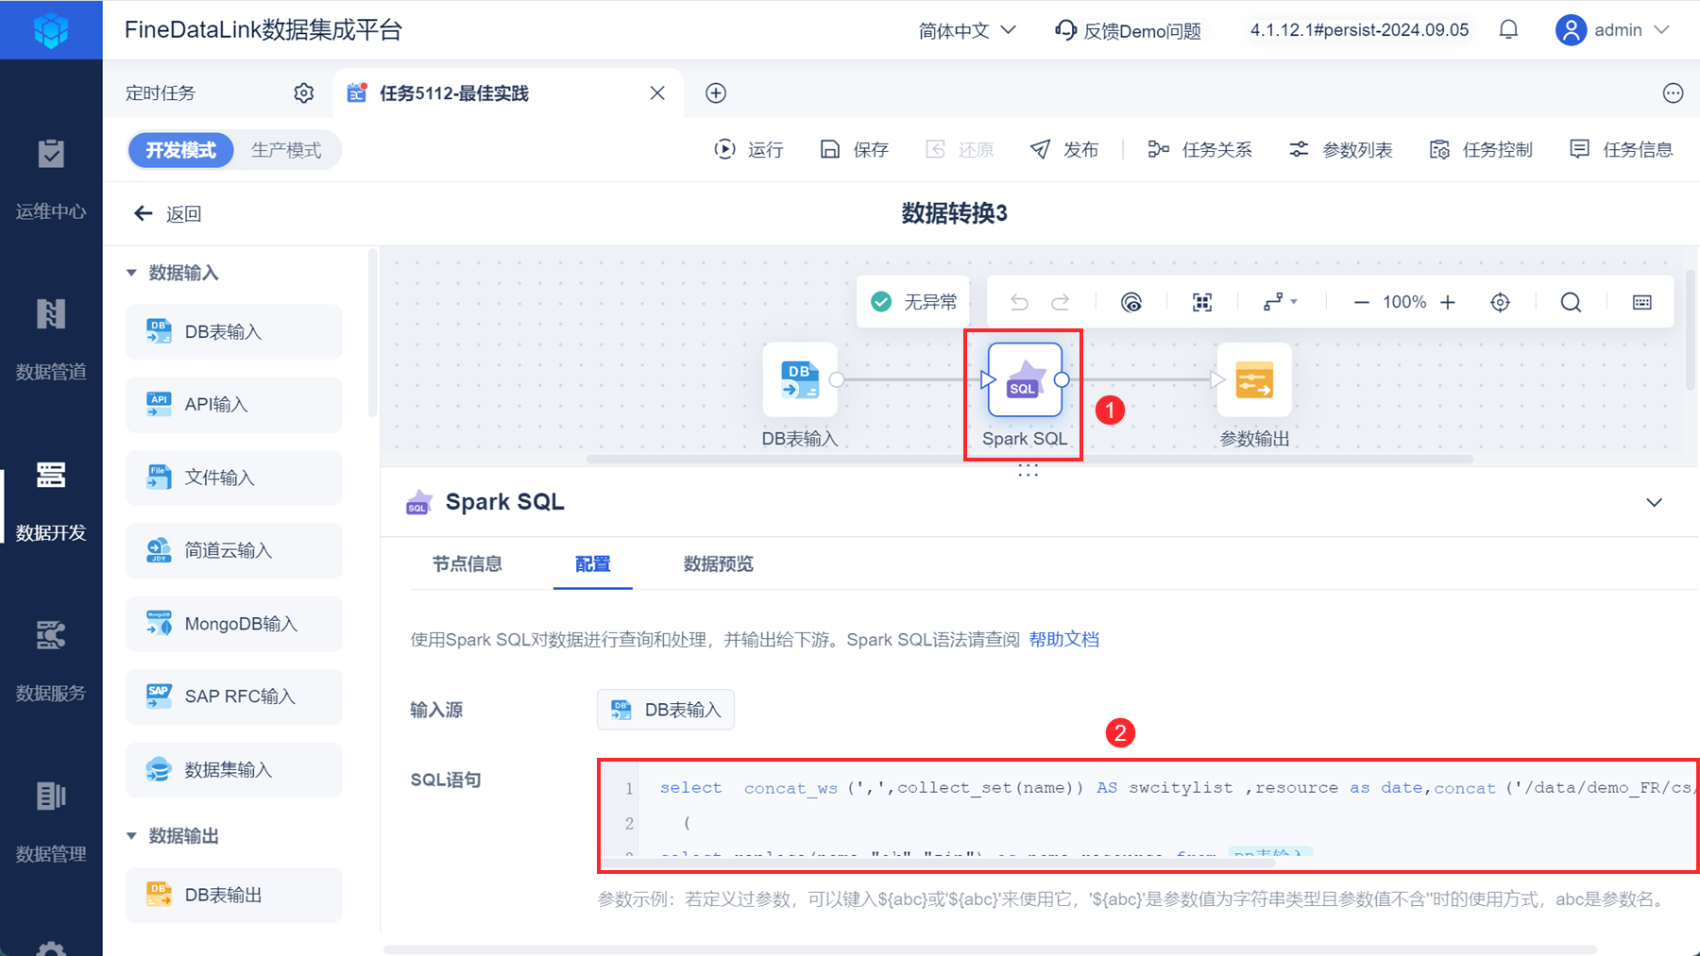Select the DB表输入 node on canvas
This screenshot has height=956, width=1700.
pyautogui.click(x=800, y=379)
